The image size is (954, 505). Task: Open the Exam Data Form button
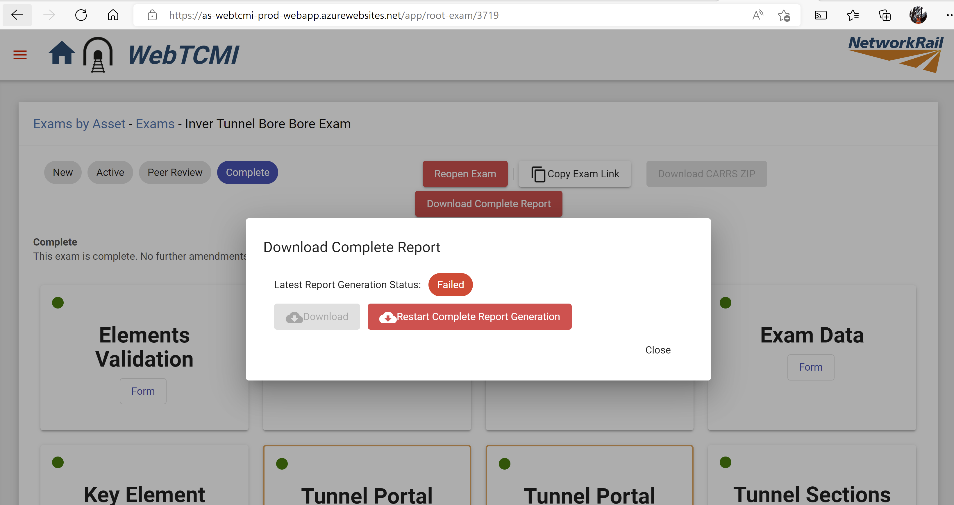click(810, 367)
